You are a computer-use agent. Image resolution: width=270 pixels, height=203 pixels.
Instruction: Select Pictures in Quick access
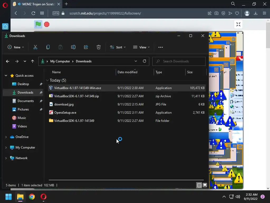coord(23,109)
